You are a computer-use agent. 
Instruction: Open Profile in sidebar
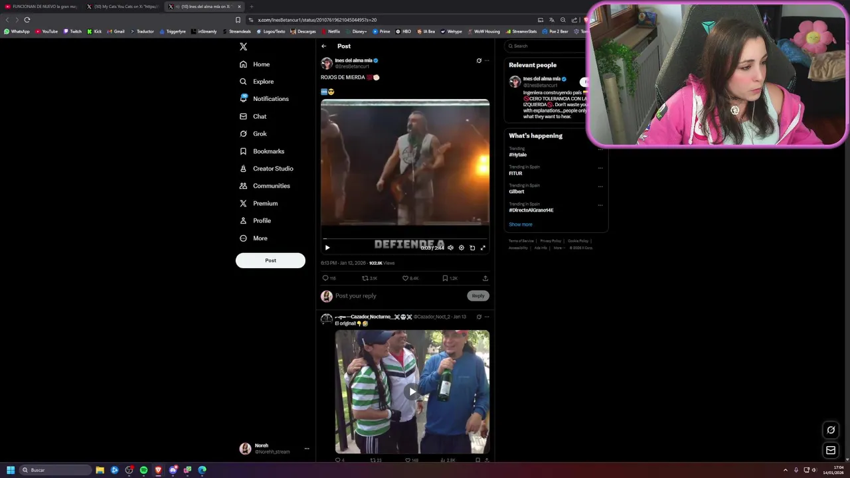tap(255, 220)
